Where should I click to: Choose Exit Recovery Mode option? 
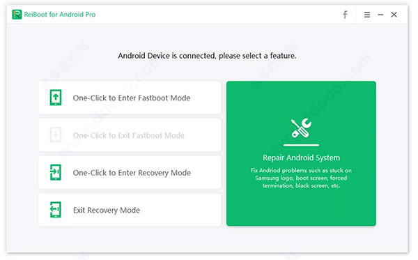[x=130, y=210]
